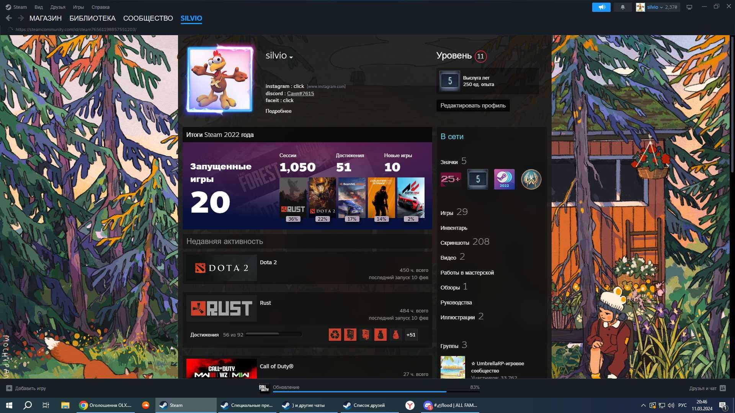Open the Справка menu
The width and height of the screenshot is (735, 413).
click(100, 7)
